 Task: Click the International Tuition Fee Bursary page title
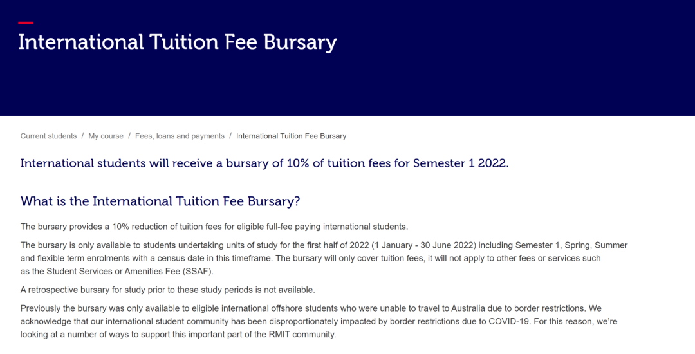(178, 42)
